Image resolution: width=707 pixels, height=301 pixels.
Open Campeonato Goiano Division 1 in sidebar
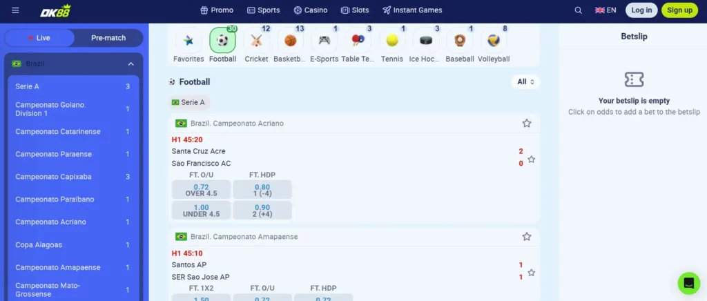tap(72, 109)
